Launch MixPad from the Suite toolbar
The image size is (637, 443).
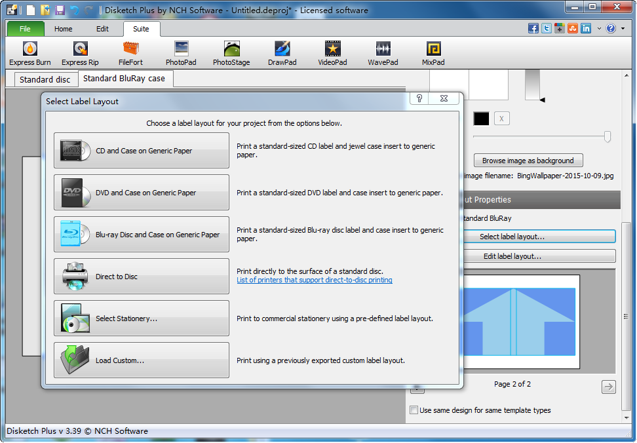[433, 52]
